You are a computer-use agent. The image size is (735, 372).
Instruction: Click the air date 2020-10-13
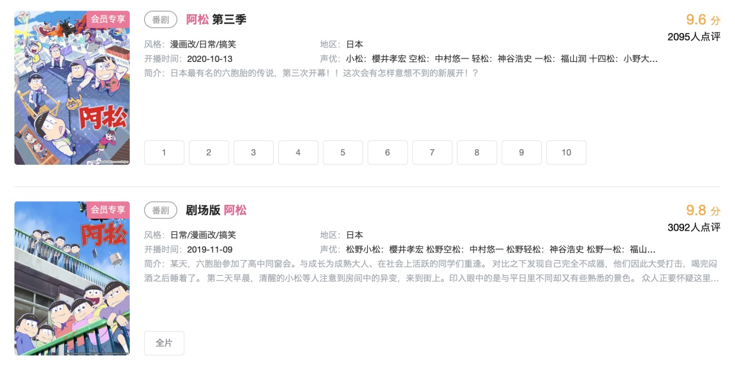click(210, 59)
